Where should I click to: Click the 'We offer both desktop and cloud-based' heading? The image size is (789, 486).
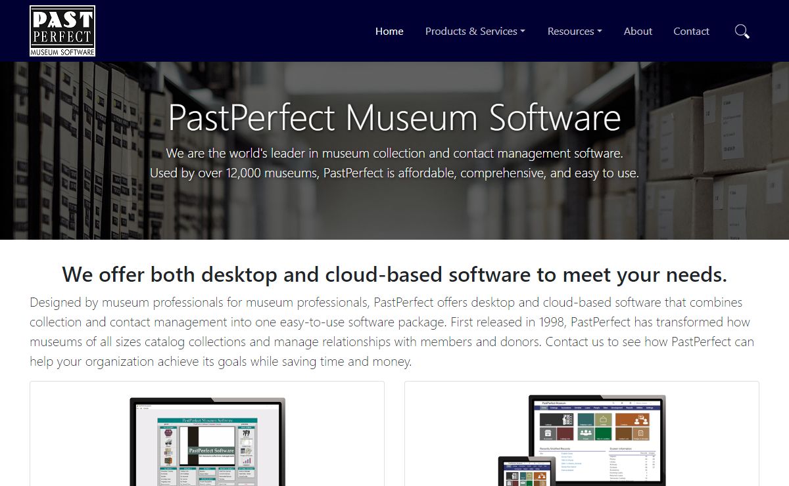point(394,274)
